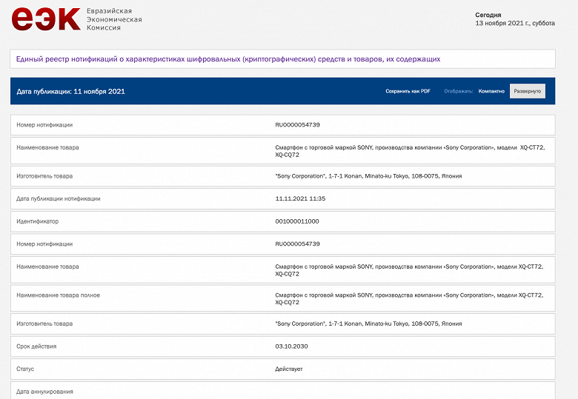Save the notification via Сохранить как PDF
Viewport: 578px width, 399px height.
[408, 91]
